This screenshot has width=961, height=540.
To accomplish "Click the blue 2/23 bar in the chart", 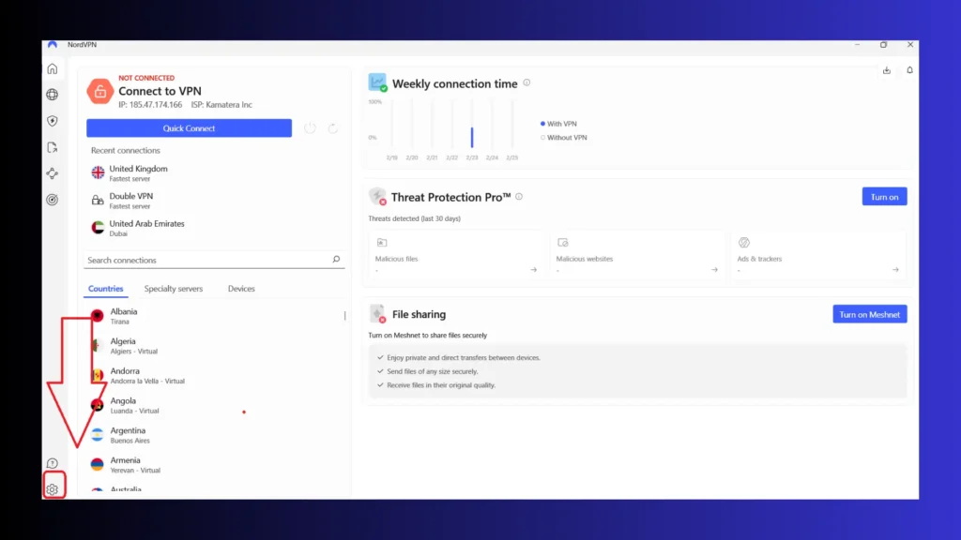I will [x=472, y=137].
